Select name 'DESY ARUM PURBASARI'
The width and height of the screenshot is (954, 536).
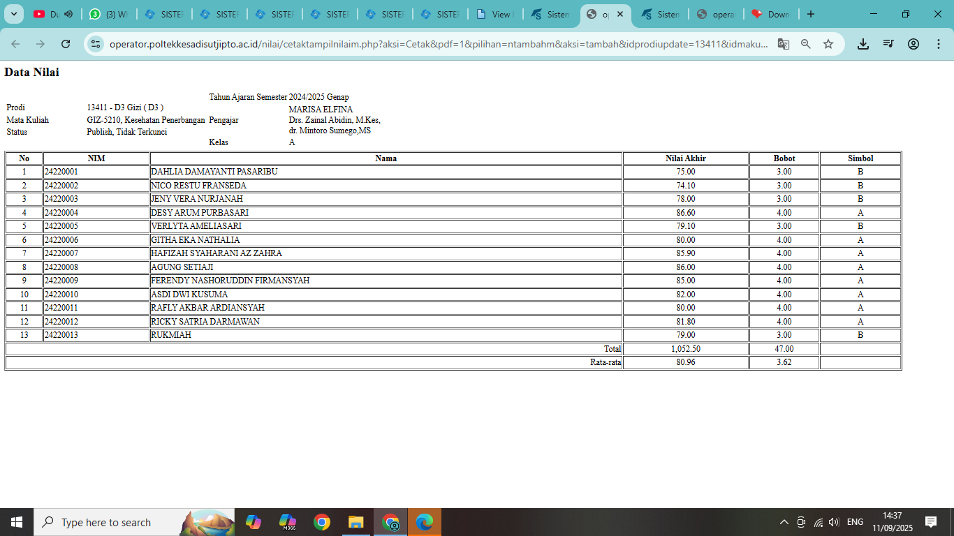(x=200, y=213)
